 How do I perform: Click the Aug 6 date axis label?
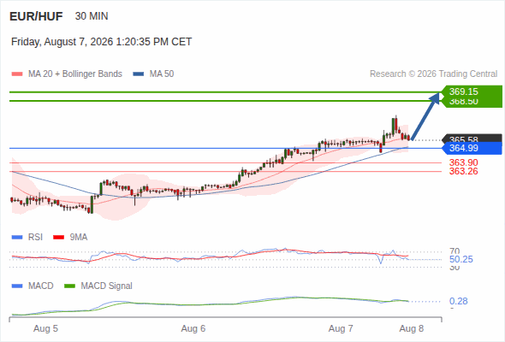[193, 328]
